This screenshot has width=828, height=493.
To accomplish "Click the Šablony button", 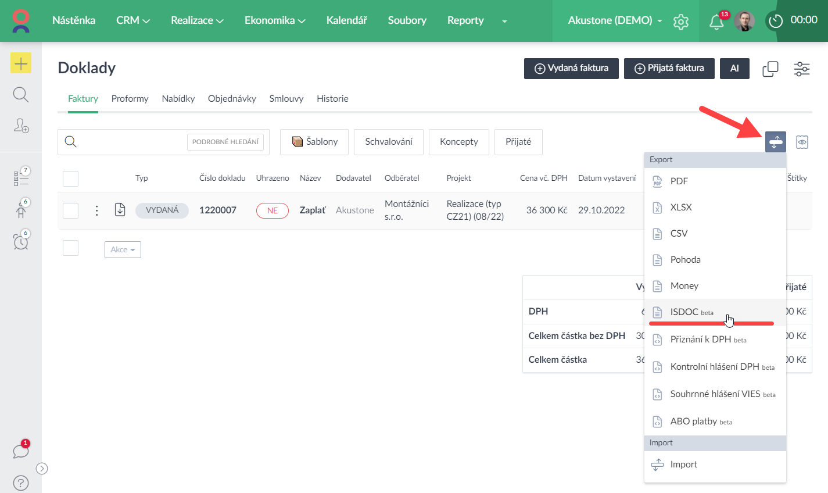I will point(314,142).
